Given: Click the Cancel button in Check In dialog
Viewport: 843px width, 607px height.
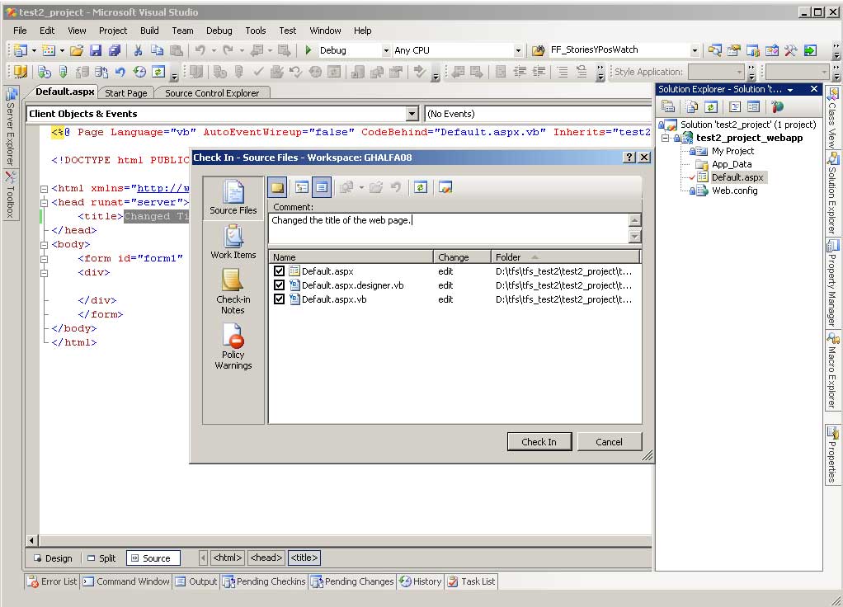Looking at the screenshot, I should pyautogui.click(x=609, y=442).
